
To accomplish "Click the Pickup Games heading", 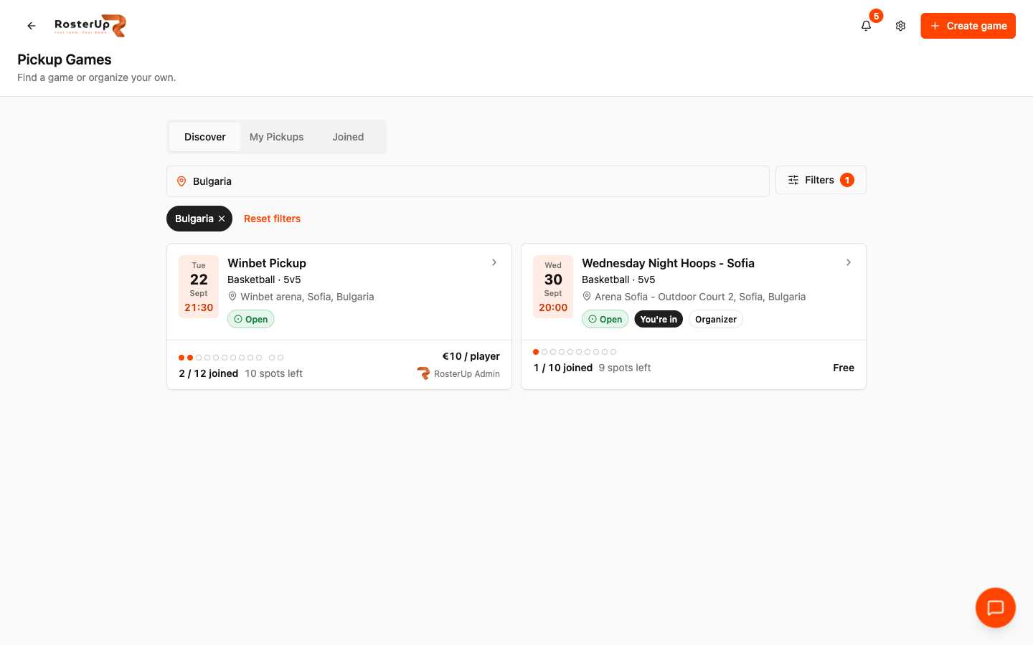I will point(65,59).
